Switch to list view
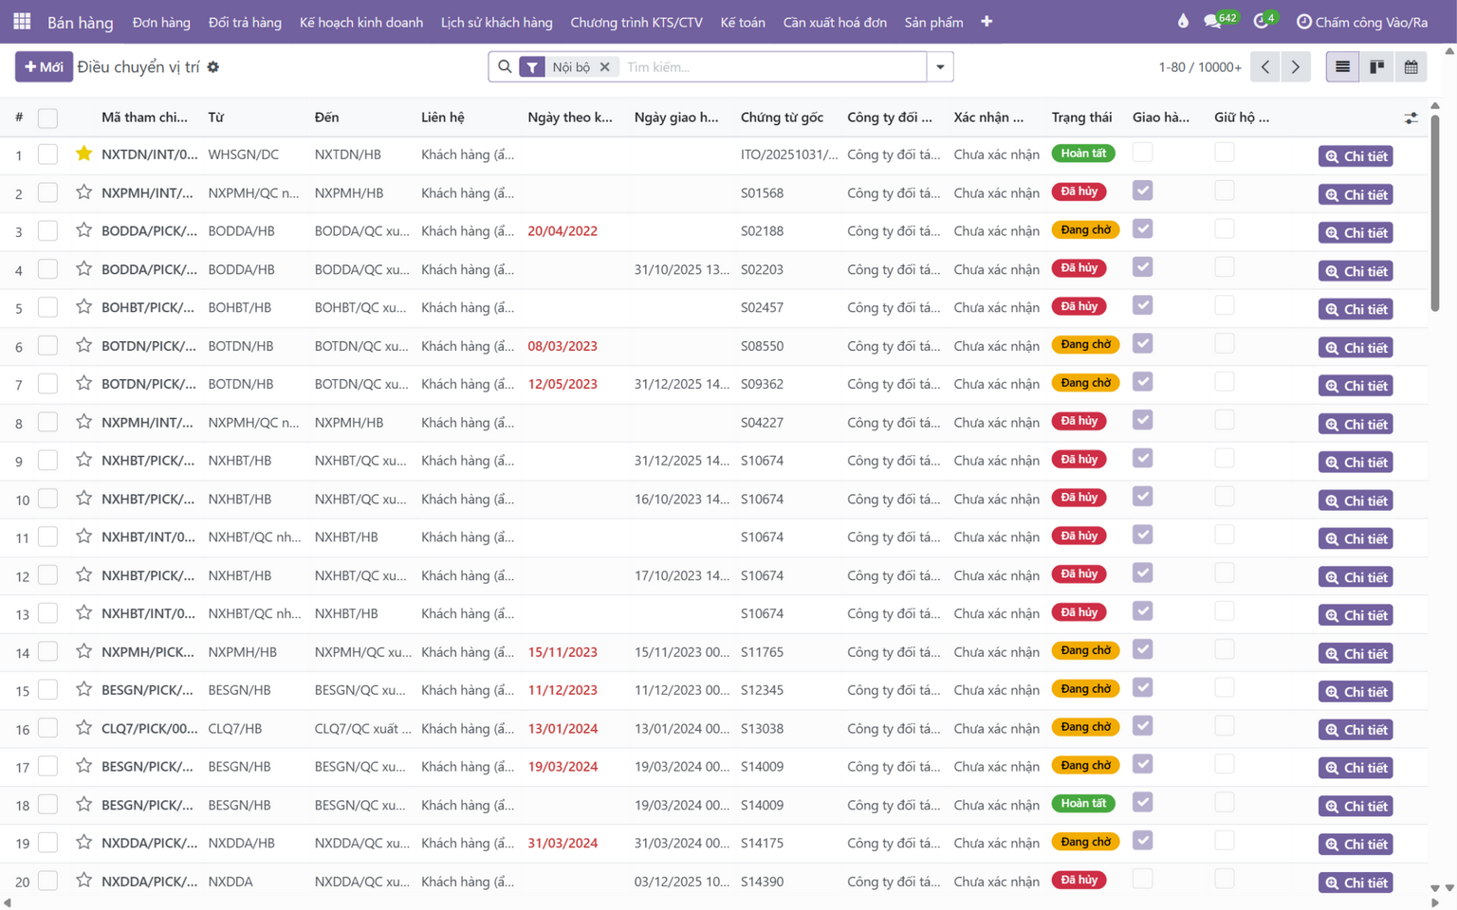 1342,67
